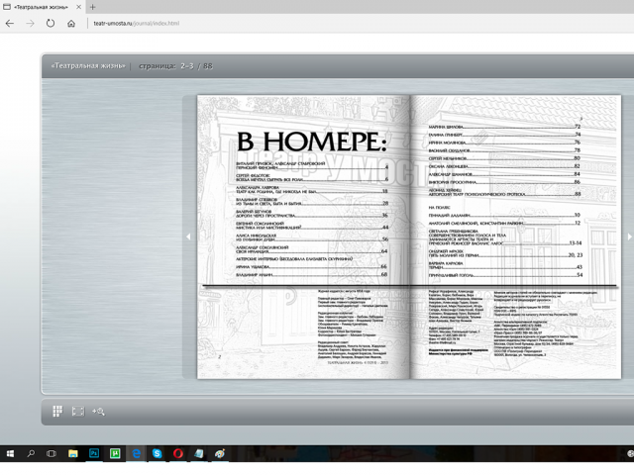This screenshot has width=634, height=475.
Task: Go to the next page arrow
Action: click(x=630, y=237)
